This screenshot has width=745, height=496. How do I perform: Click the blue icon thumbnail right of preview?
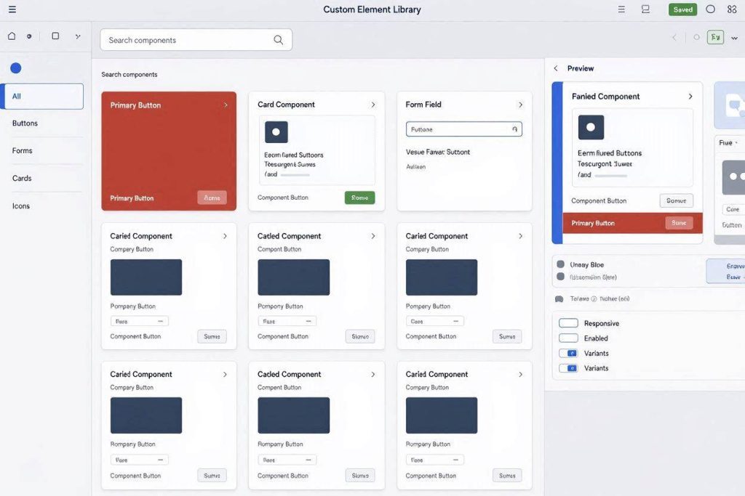(x=730, y=105)
